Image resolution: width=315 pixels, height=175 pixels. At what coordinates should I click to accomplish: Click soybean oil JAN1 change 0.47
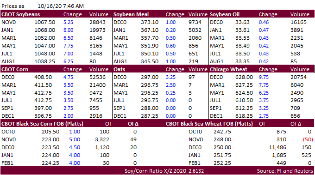(x=264, y=30)
